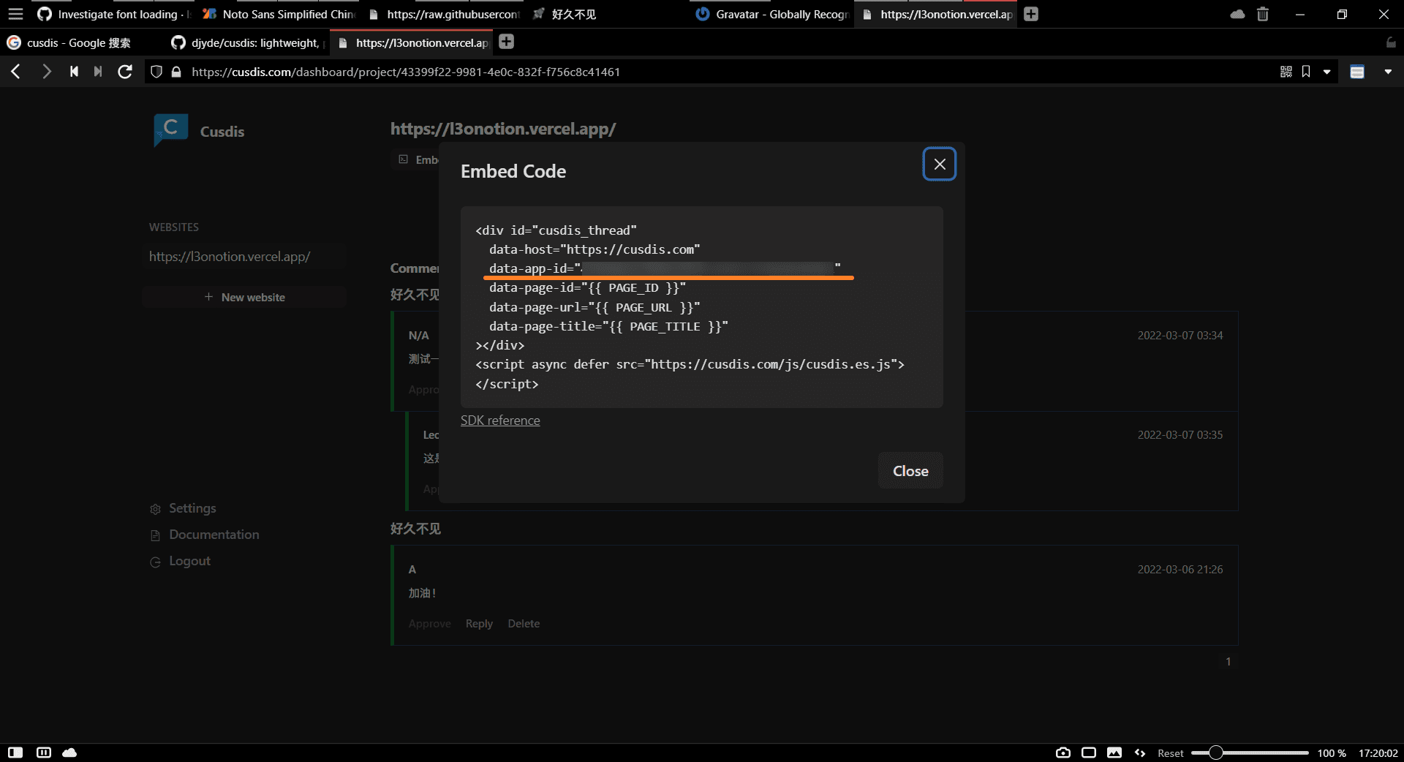Open sync status cloud icon in the status bar
This screenshot has height=762, width=1404.
[69, 752]
